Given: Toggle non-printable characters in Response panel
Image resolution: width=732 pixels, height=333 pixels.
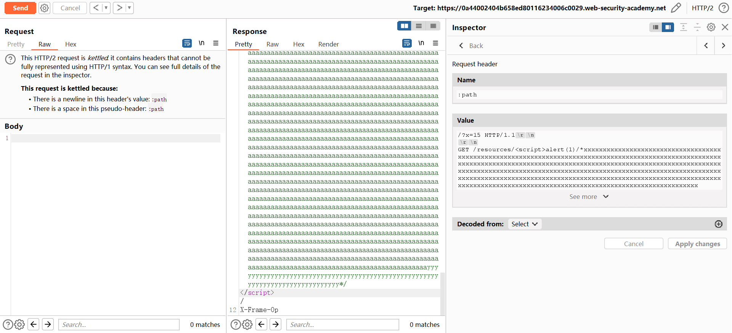Looking at the screenshot, I should 421,43.
